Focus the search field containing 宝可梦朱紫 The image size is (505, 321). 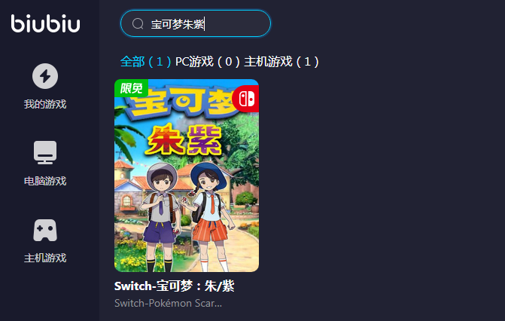click(x=196, y=23)
